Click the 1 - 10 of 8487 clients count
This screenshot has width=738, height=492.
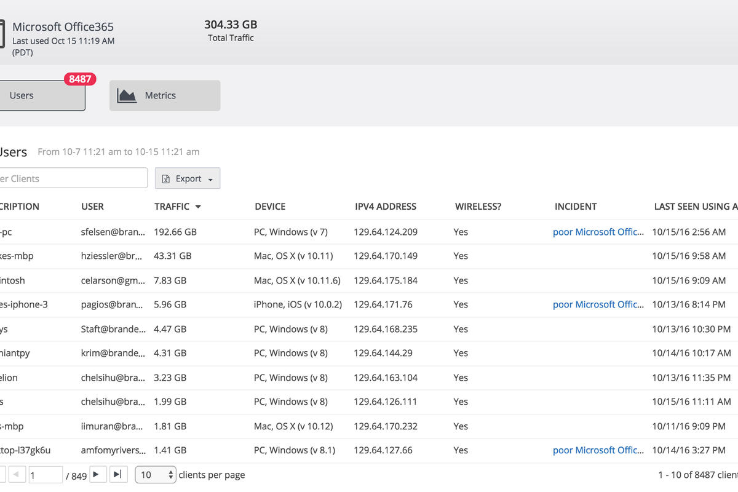tap(697, 475)
